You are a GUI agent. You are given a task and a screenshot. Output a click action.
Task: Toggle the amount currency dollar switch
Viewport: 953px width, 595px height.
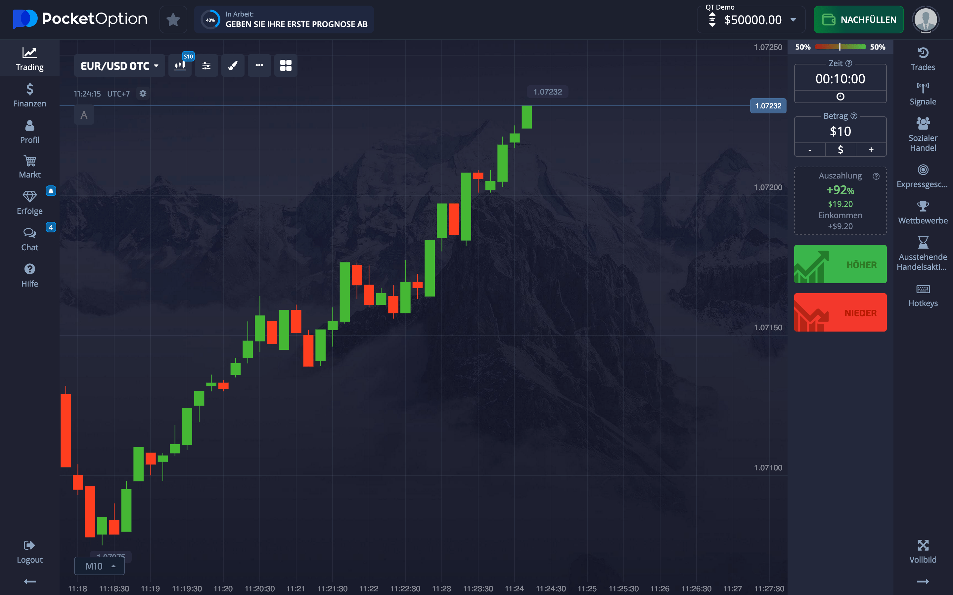(x=840, y=149)
